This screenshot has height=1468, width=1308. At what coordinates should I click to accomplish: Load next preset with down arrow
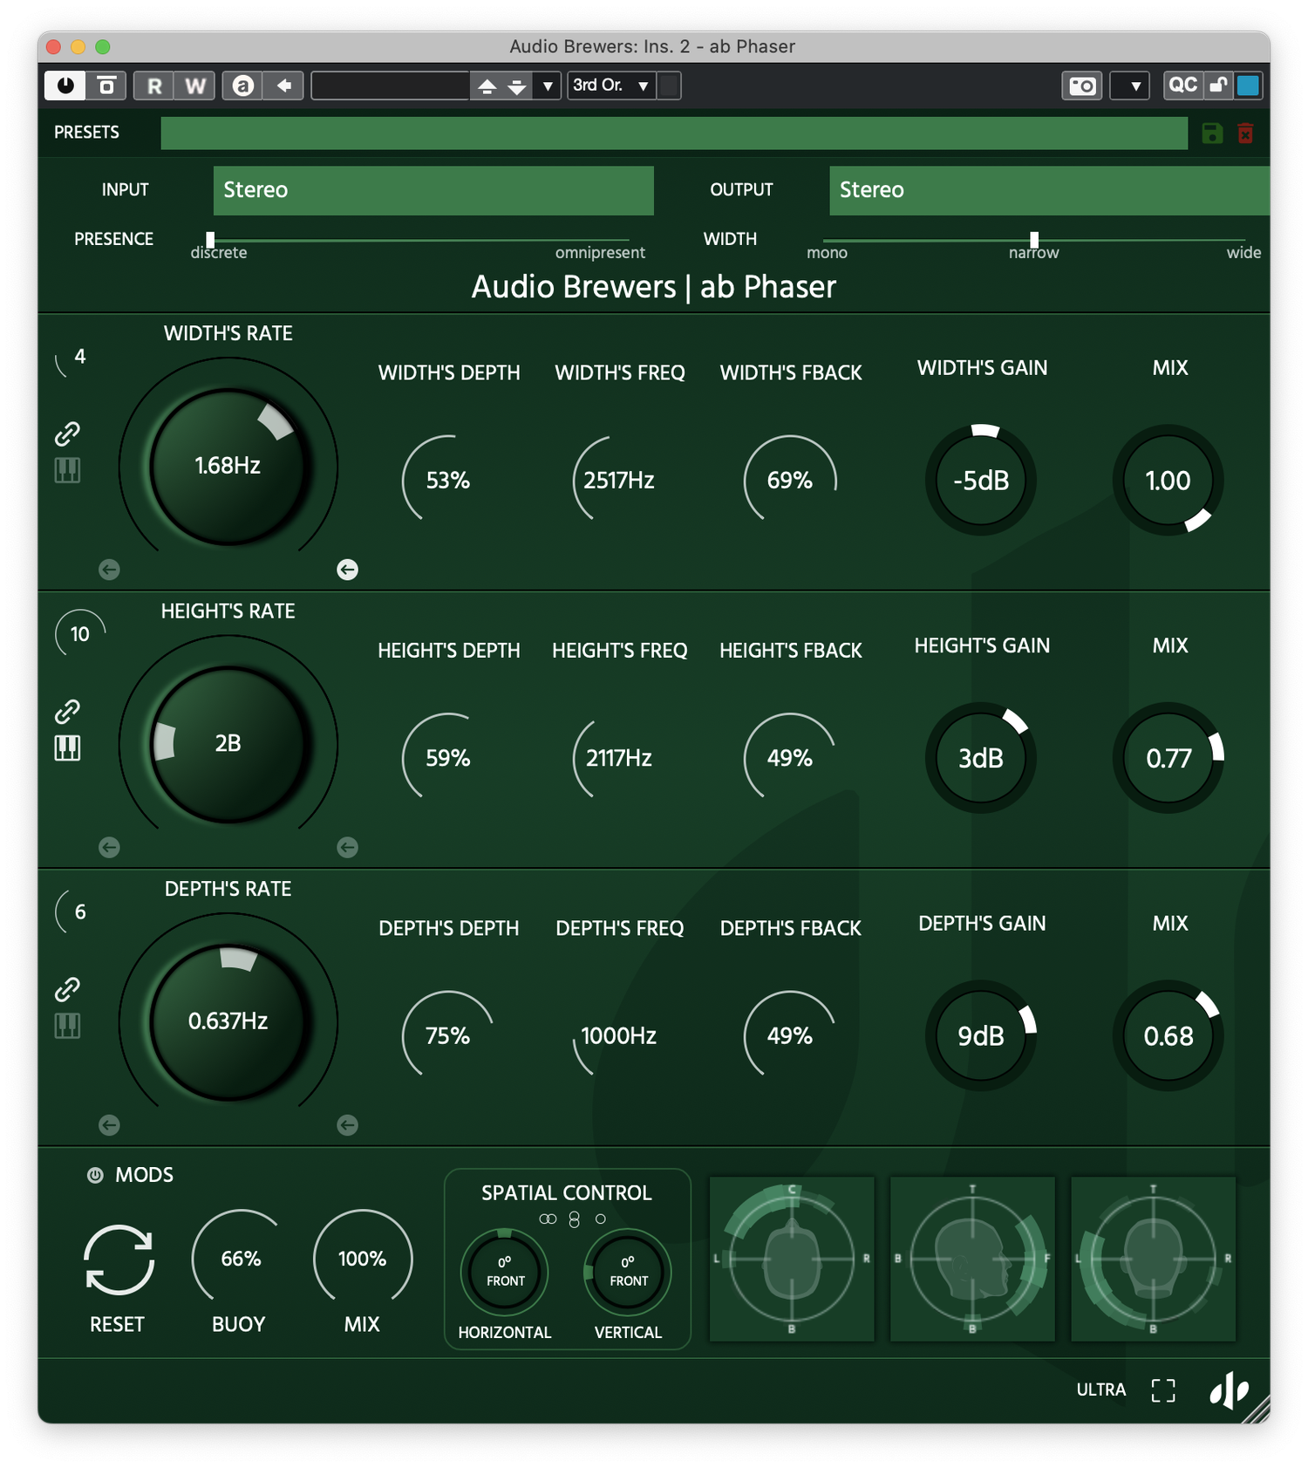[x=517, y=85]
